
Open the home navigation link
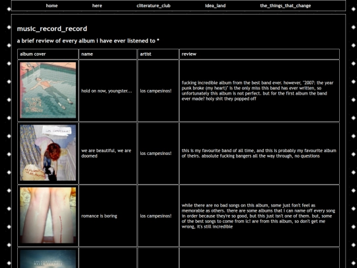52,6
